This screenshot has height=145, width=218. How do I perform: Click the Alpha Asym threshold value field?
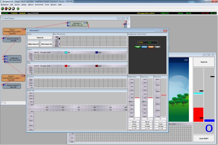[x=134, y=119]
